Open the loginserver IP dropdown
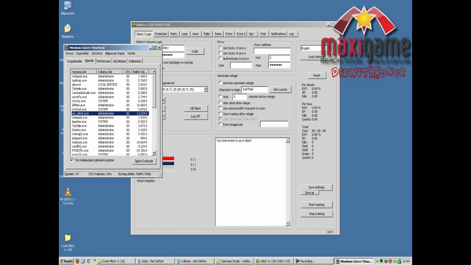Image resolution: width=471 pixels, height=265 pixels. 206,89
